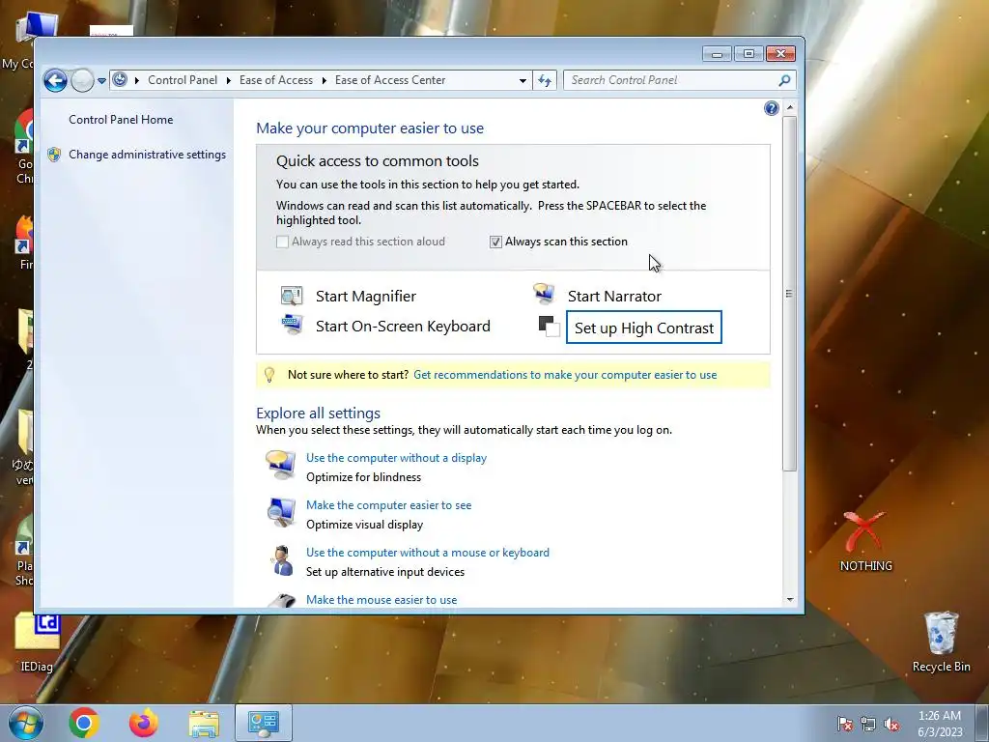Screen dimensions: 989x742
Task: Open the clock showing 1:26 AM
Action: click(x=940, y=724)
